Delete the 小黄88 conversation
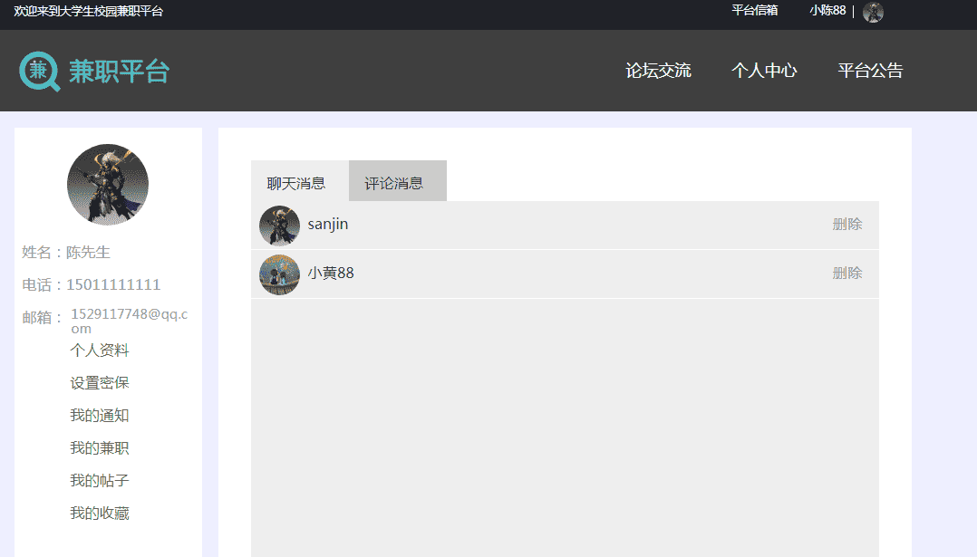Image resolution: width=977 pixels, height=557 pixels. click(x=846, y=274)
